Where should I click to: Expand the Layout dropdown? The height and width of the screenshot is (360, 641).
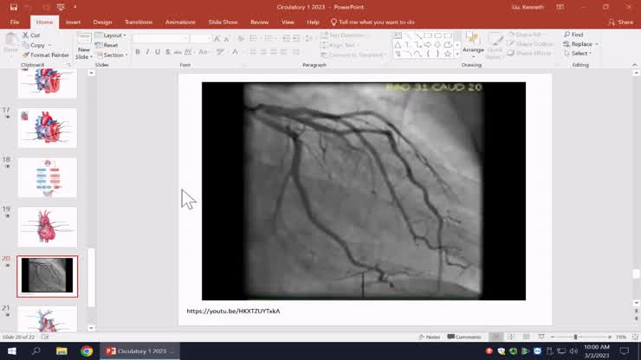click(111, 35)
